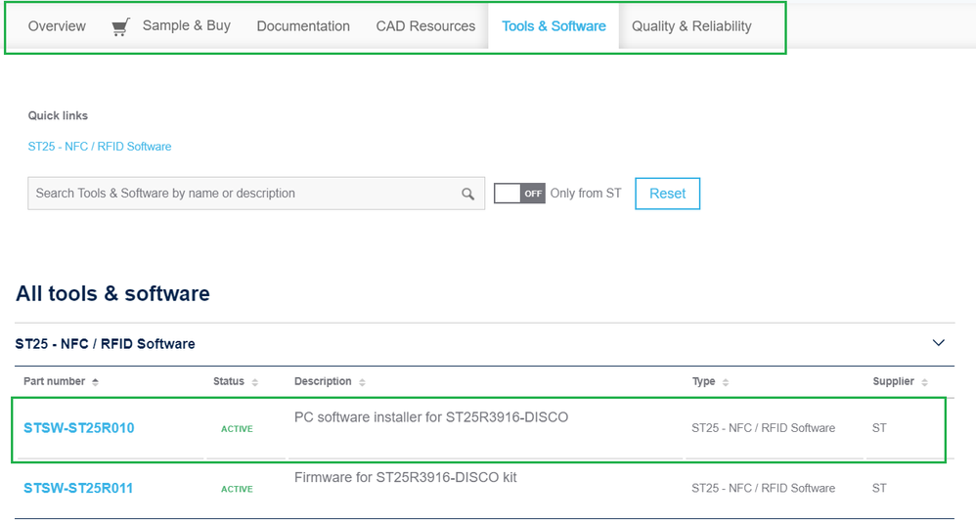Go to the CAD Resources tab
This screenshot has width=976, height=523.
425,26
